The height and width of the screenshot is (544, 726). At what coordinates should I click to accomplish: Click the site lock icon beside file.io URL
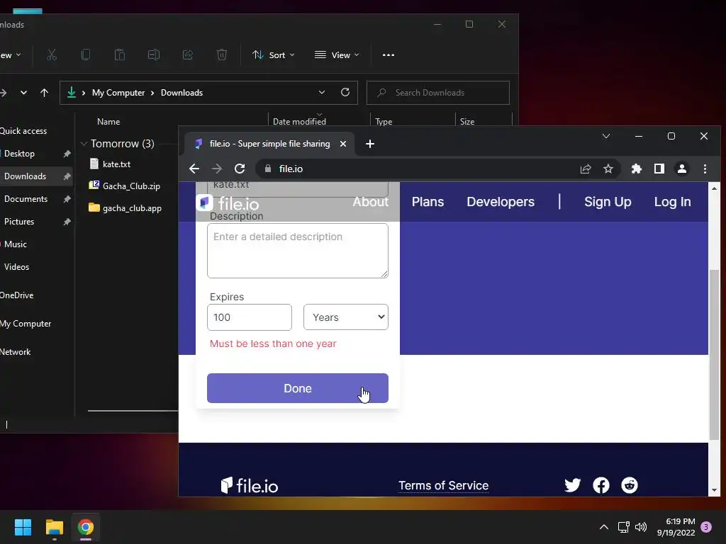[267, 169]
